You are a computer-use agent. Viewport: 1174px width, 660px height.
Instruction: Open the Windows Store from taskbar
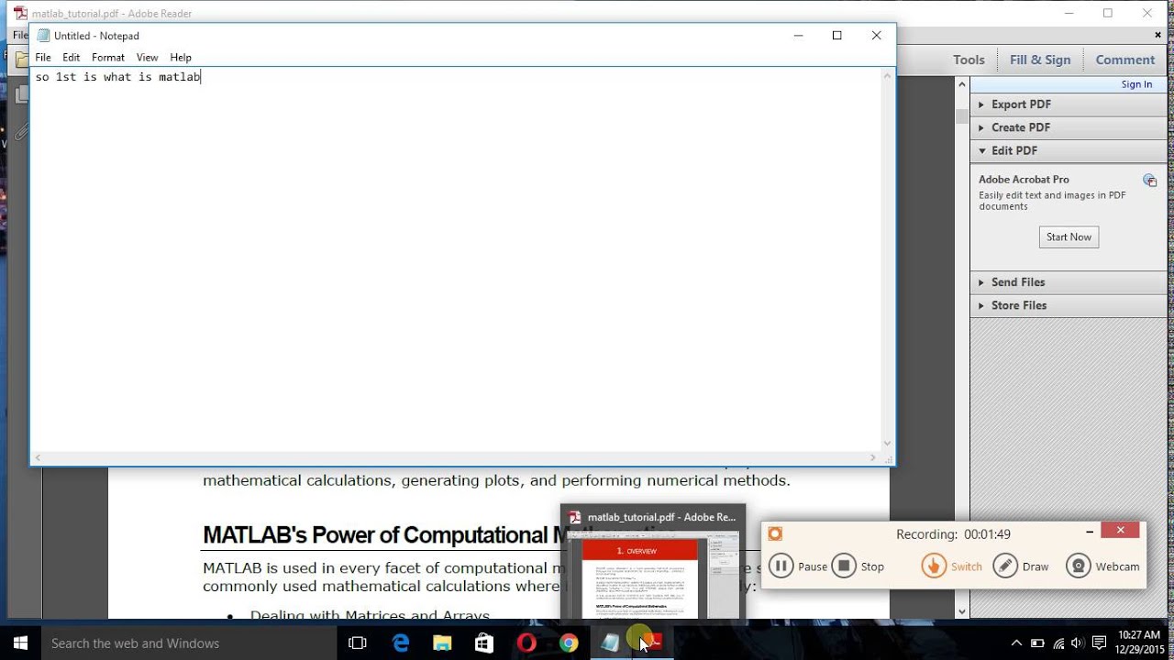point(484,643)
